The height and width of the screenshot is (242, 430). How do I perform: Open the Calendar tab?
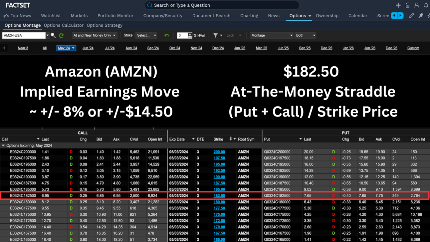[x=358, y=16]
